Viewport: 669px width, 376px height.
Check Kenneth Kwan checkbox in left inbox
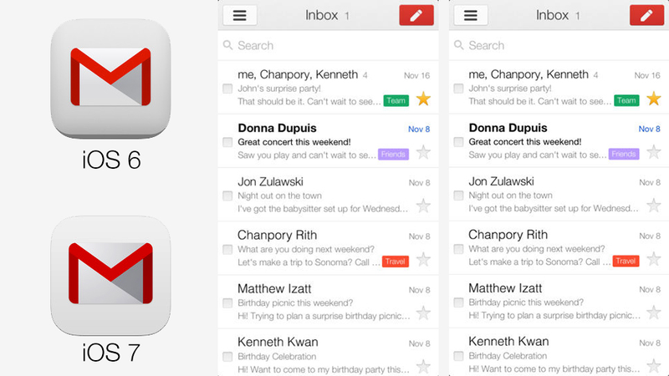pos(227,357)
